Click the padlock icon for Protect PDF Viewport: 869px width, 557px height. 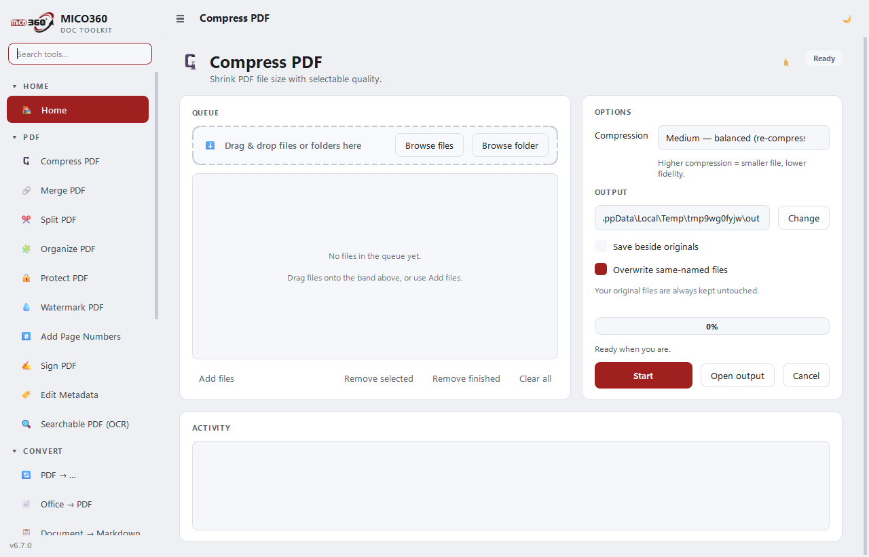(26, 278)
